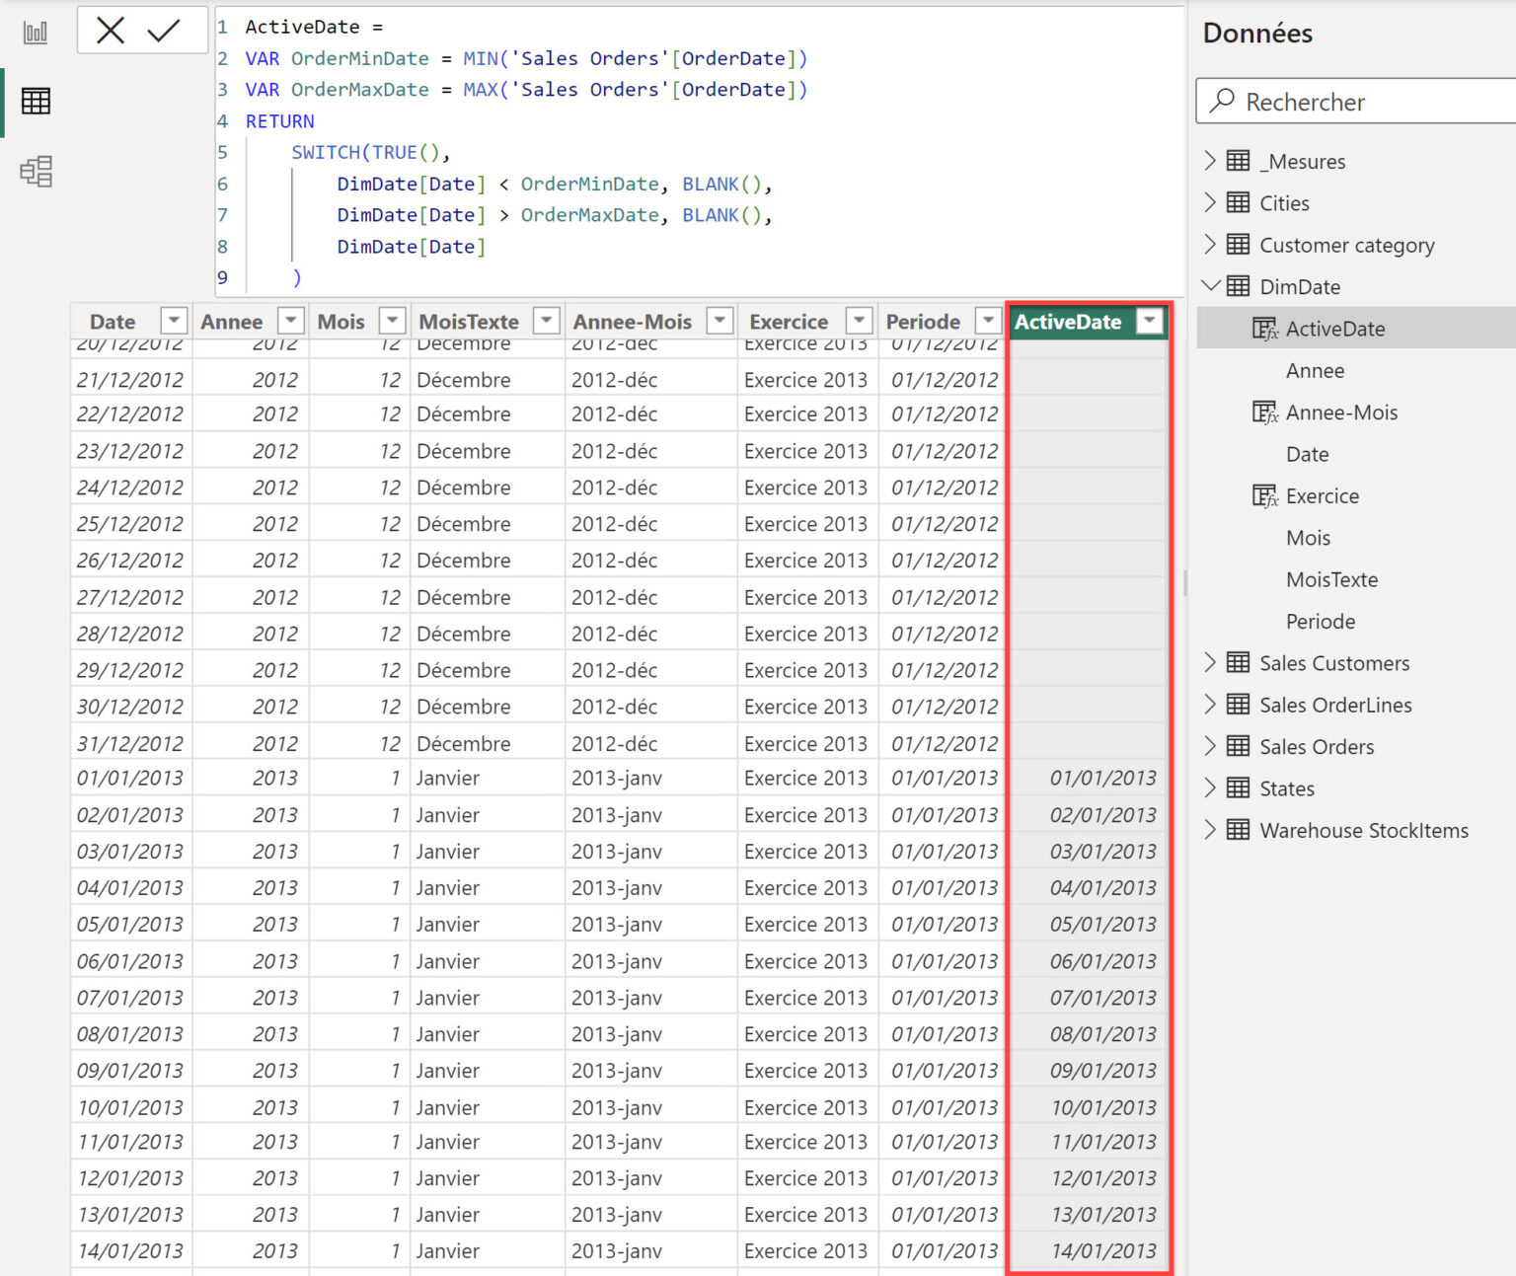Open the Model view icon
The image size is (1516, 1276).
pos(36,172)
